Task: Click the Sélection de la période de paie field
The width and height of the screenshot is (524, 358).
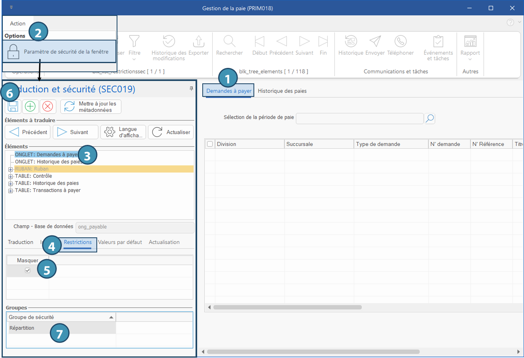Action: [359, 118]
